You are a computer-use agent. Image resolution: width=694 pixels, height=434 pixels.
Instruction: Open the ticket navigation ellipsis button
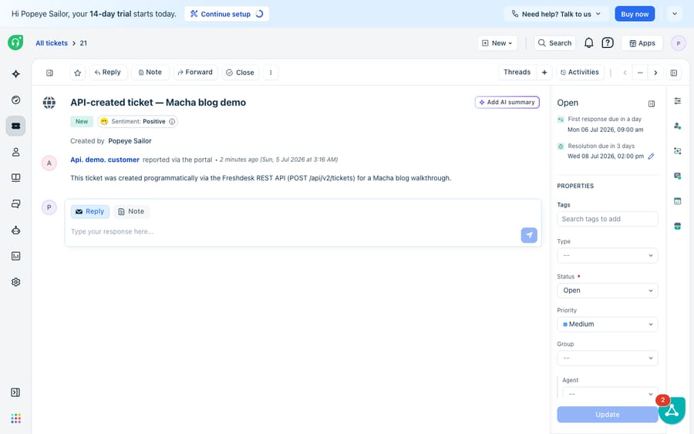(640, 72)
